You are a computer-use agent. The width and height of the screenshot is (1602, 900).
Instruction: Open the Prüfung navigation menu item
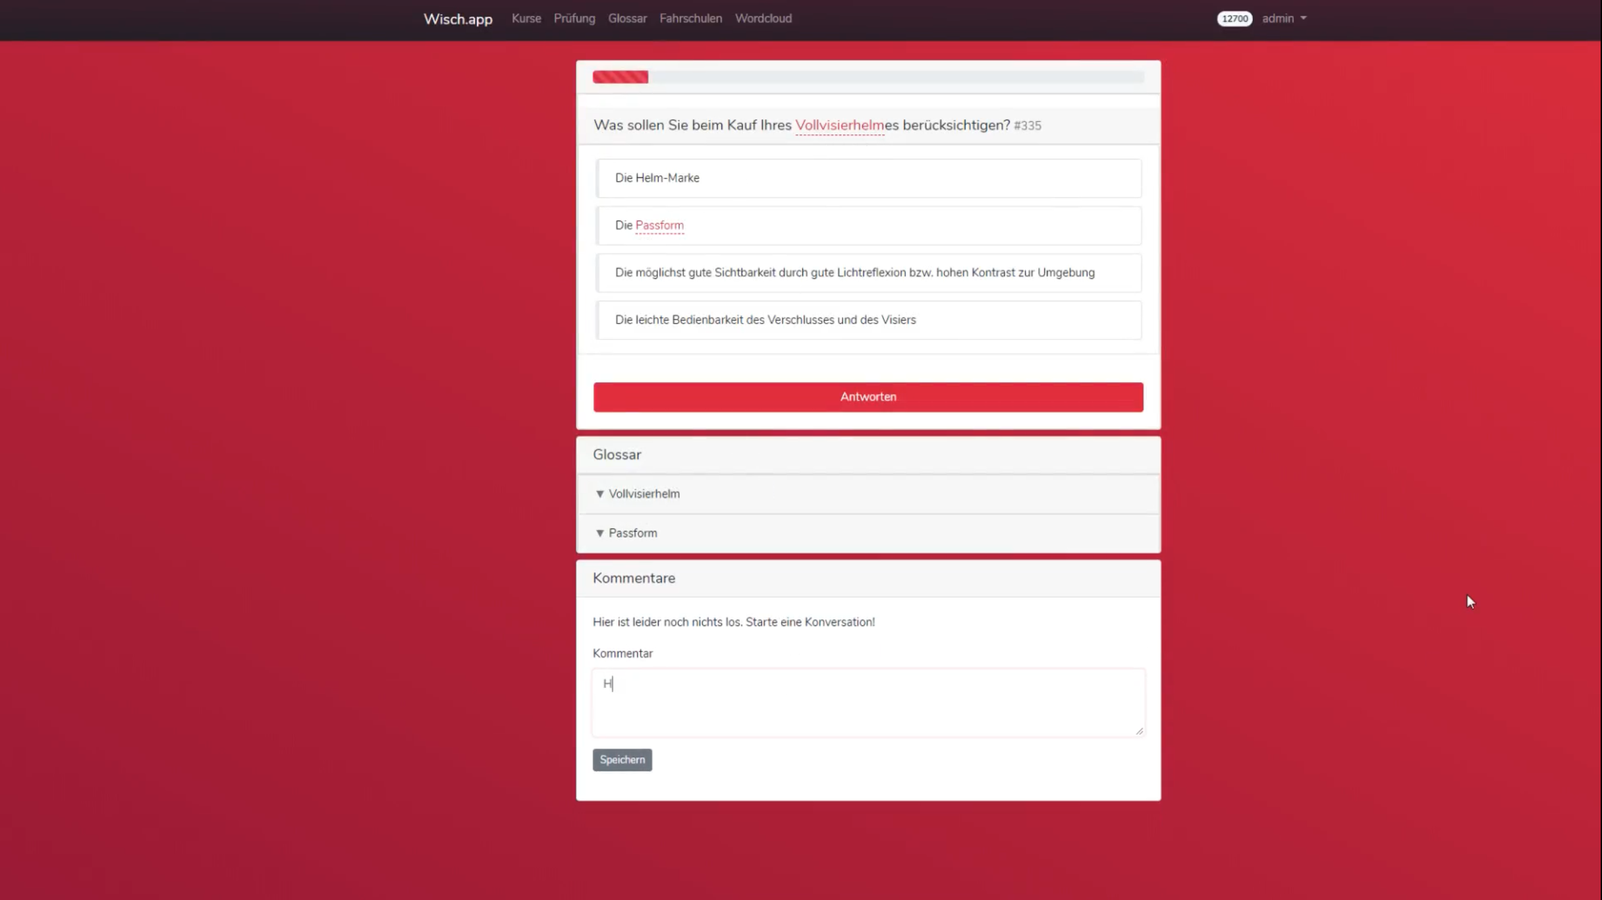(573, 18)
